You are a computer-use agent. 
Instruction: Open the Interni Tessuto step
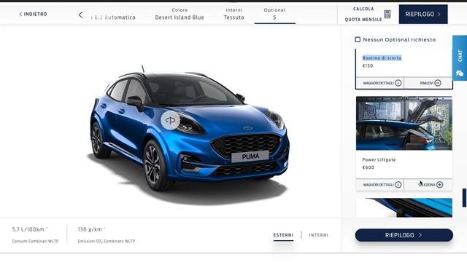click(x=233, y=14)
